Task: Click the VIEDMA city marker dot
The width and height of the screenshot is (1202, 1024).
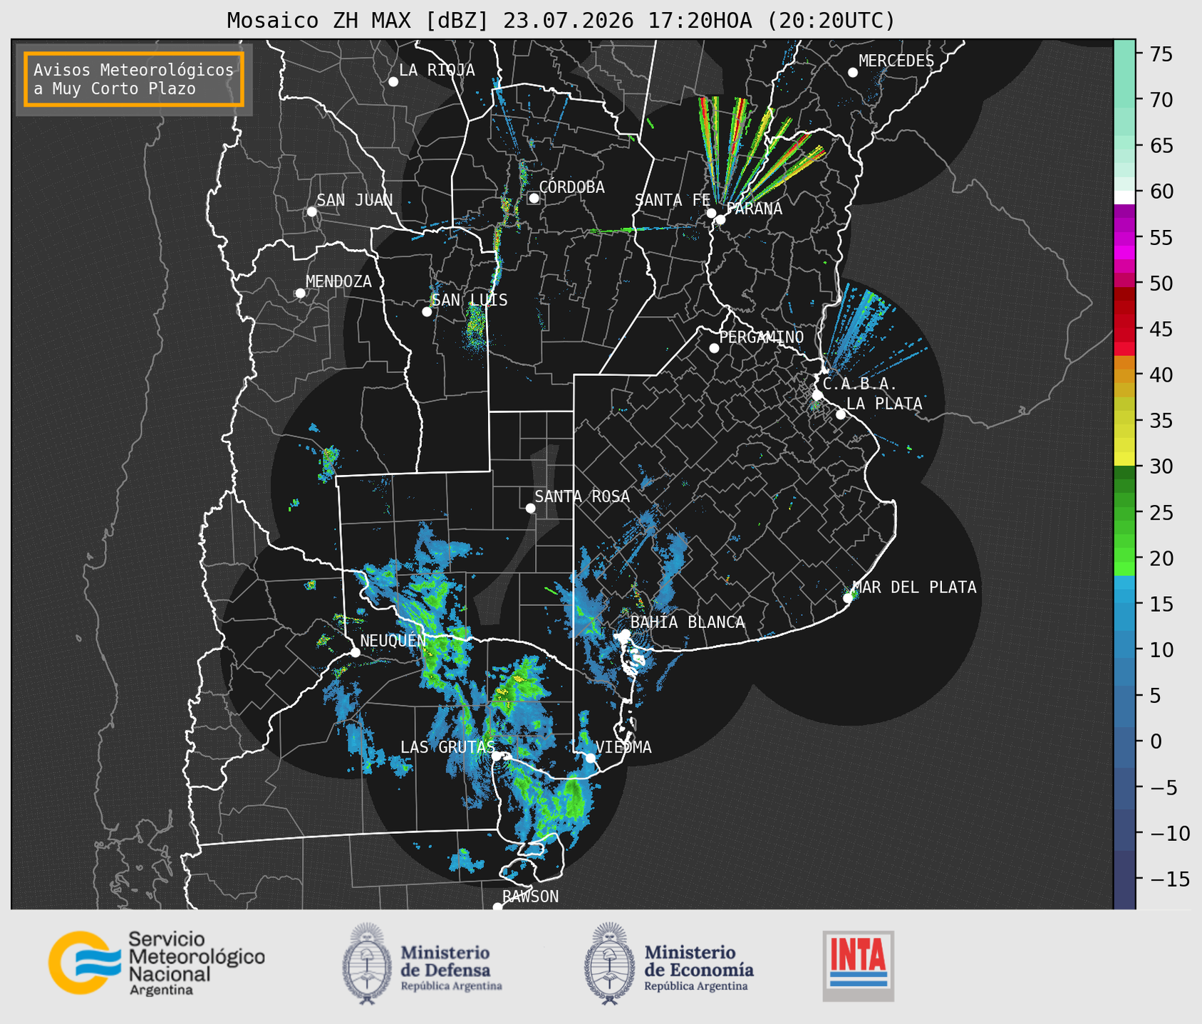Action: pos(590,758)
